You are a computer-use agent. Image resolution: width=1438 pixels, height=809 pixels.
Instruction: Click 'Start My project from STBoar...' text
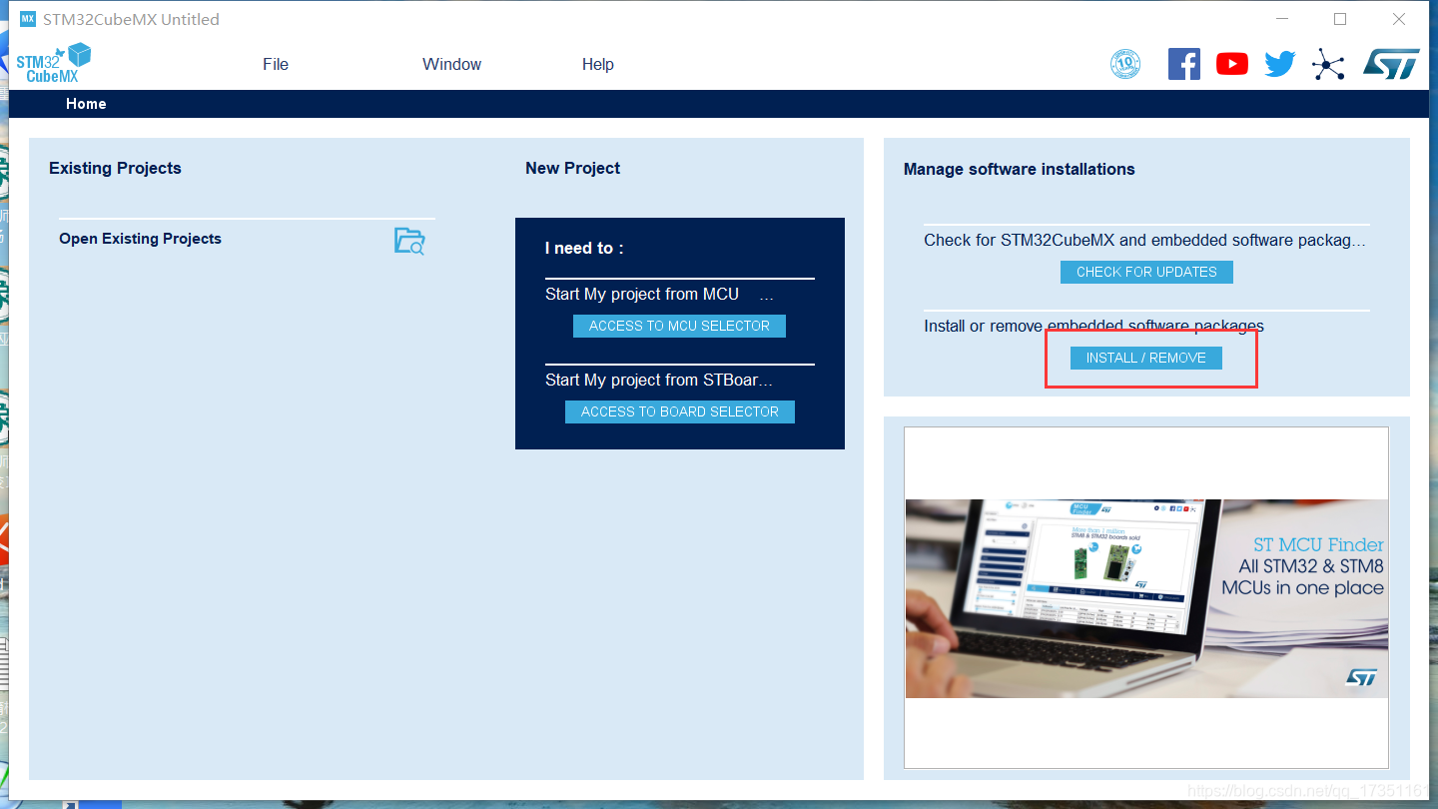[659, 380]
